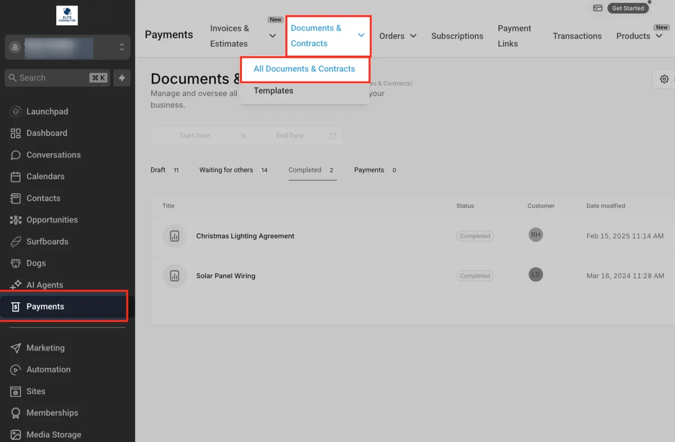
Task: Click the calendar icon in date range field
Action: pos(333,136)
